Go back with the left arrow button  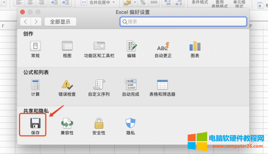point(26,22)
